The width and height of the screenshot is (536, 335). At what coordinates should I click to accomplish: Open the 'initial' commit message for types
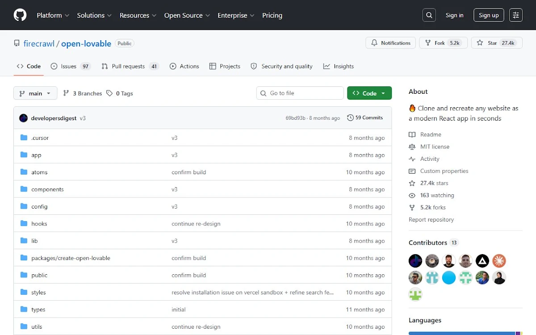(x=179, y=310)
